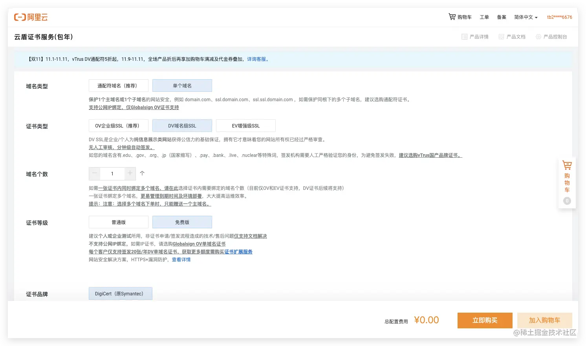Open 产品详情 tab
Viewport: 586px width, 346px height.
475,37
